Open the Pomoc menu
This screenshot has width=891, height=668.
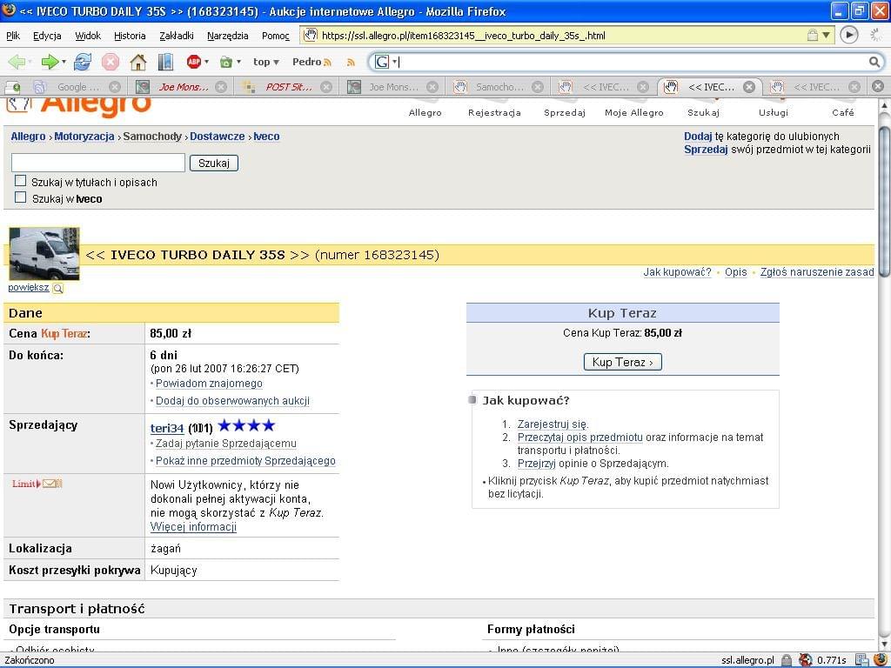(x=276, y=36)
